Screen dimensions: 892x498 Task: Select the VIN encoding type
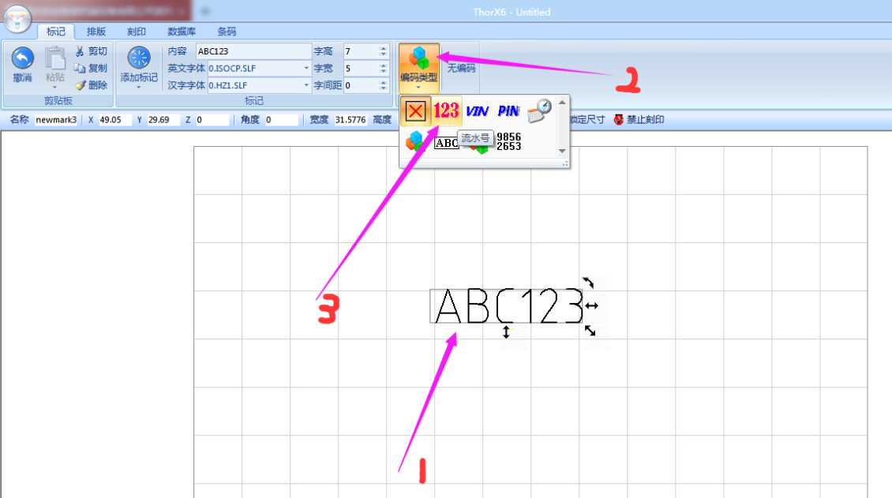click(477, 111)
